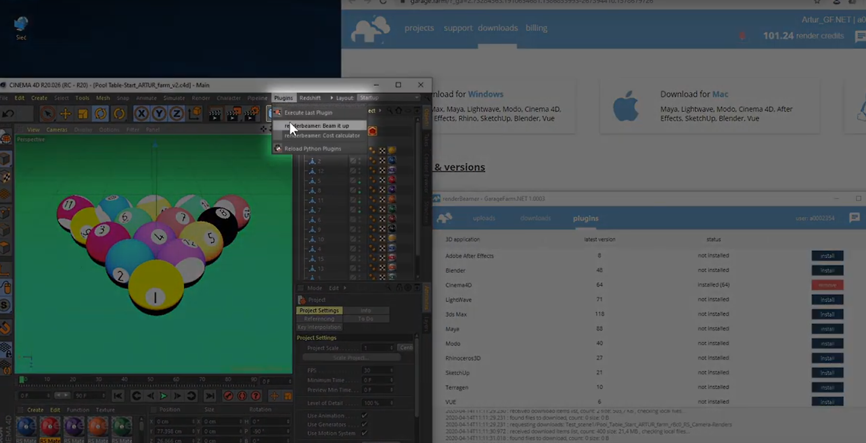Open the Sieć desktop network icon
This screenshot has height=443, width=866.
tap(21, 28)
